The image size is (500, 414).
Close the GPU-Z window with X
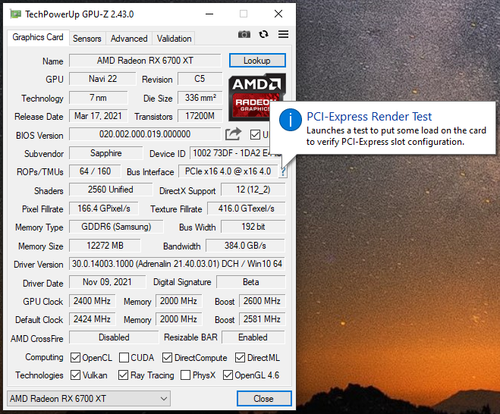pyautogui.click(x=278, y=14)
